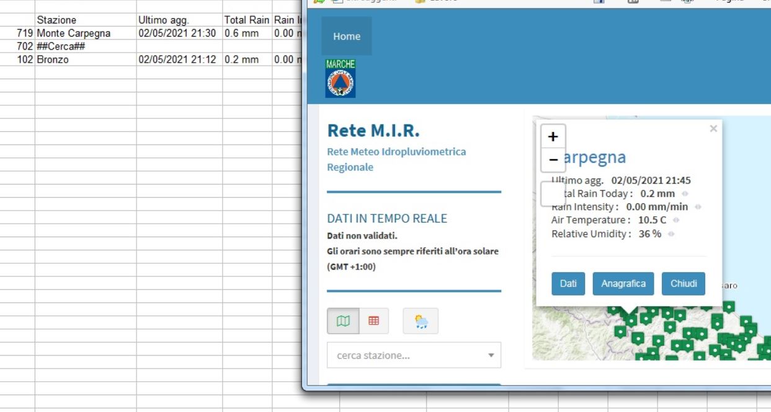Screen dimensions: 771x412
Task: Click info dot next to Rain Intensity
Action: point(698,207)
